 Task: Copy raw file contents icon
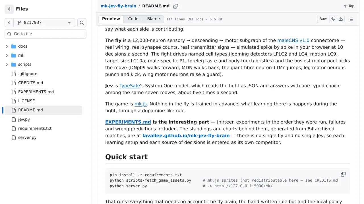[333, 19]
